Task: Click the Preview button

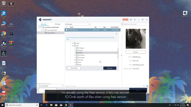Action: click(x=135, y=52)
